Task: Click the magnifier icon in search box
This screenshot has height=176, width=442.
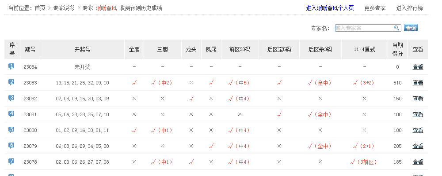Action: click(x=397, y=28)
